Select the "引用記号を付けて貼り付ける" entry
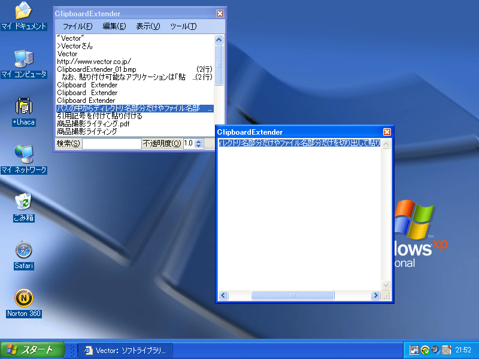479x359 pixels. coord(135,116)
